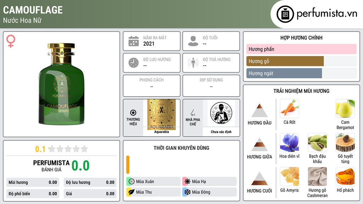This screenshot has height=204, width=363.
Task: Click the Chưa xác định perfumer caption
Action: click(x=221, y=132)
